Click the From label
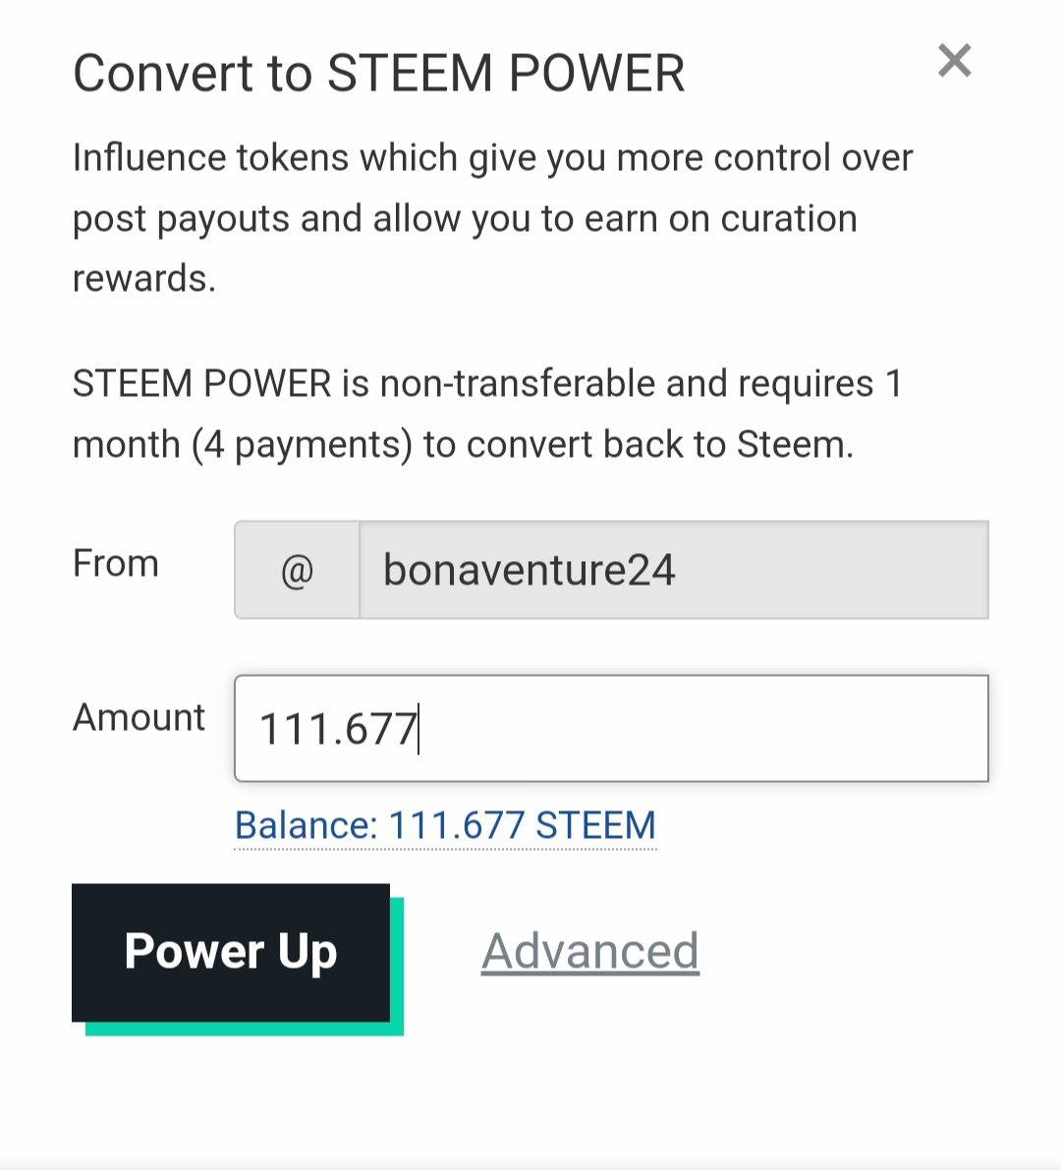The height and width of the screenshot is (1170, 1061). (116, 563)
